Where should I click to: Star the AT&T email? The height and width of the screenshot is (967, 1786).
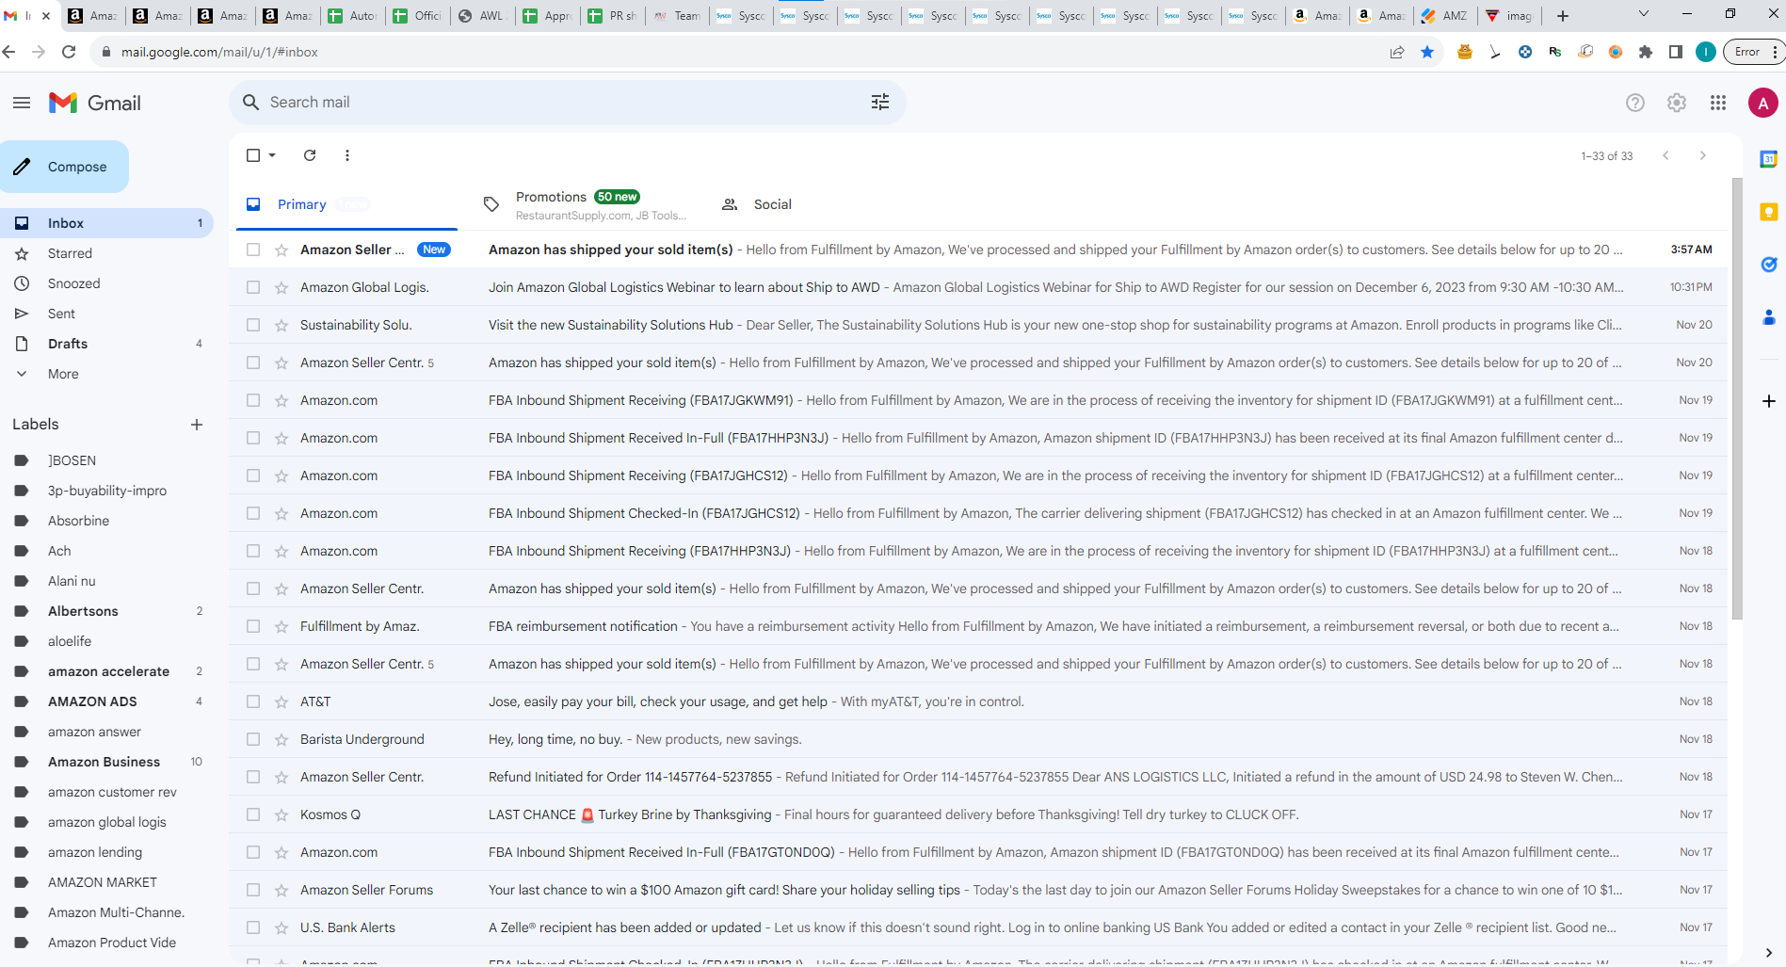coord(282,701)
